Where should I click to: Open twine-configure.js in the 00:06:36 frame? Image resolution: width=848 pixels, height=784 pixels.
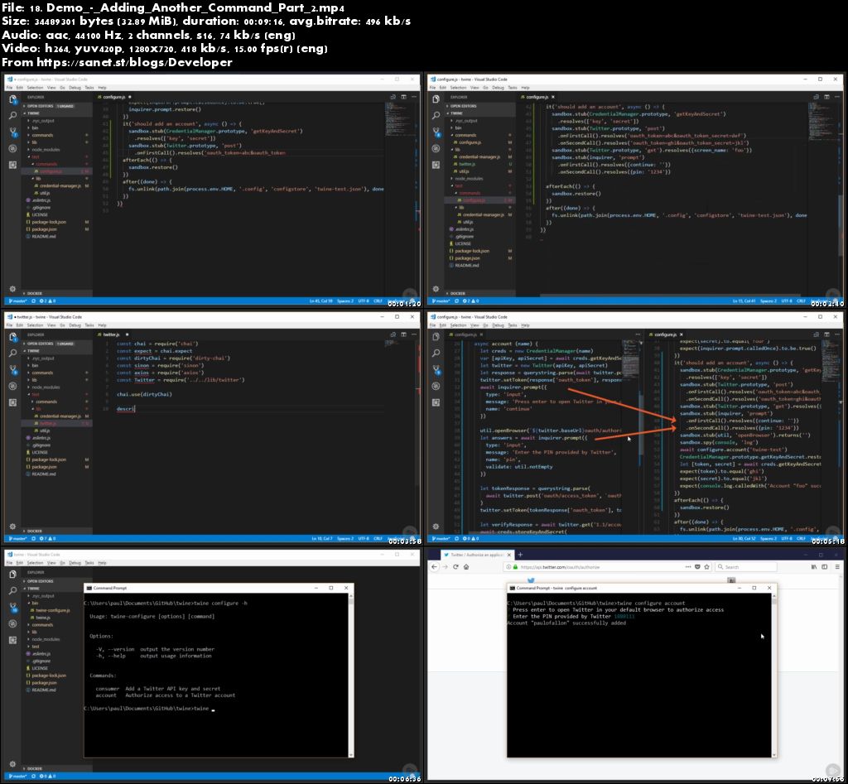(x=53, y=610)
